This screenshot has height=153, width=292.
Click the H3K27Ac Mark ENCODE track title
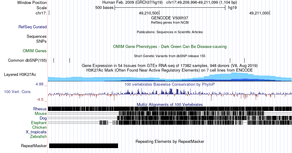pos(170,70)
